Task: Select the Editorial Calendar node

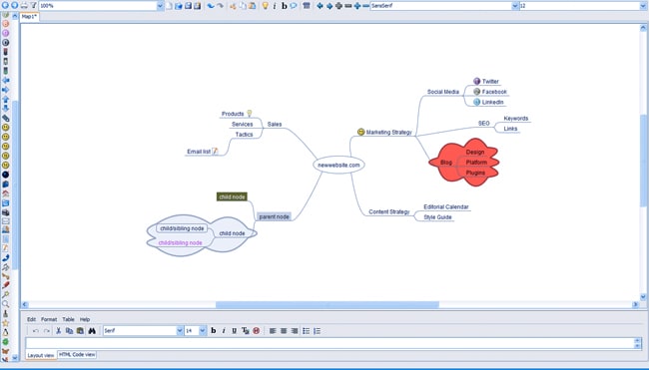Action: click(x=445, y=206)
